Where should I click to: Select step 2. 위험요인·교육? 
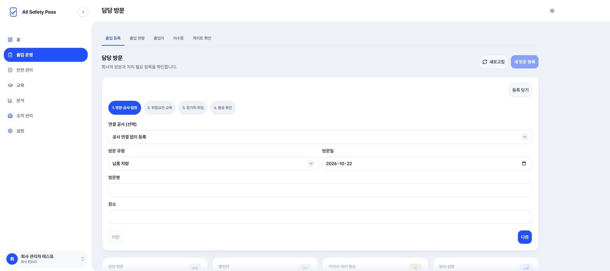(159, 108)
